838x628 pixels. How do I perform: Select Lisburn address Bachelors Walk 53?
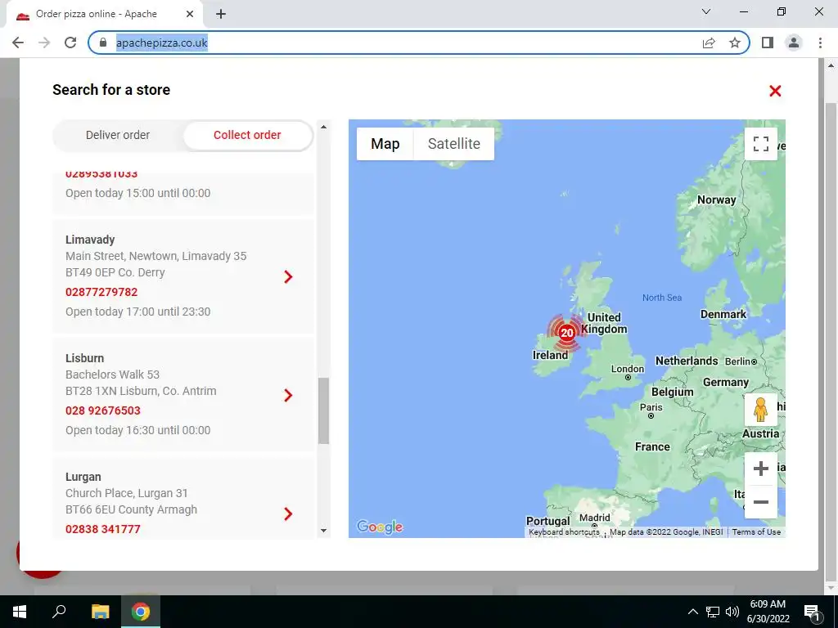pyautogui.click(x=113, y=375)
